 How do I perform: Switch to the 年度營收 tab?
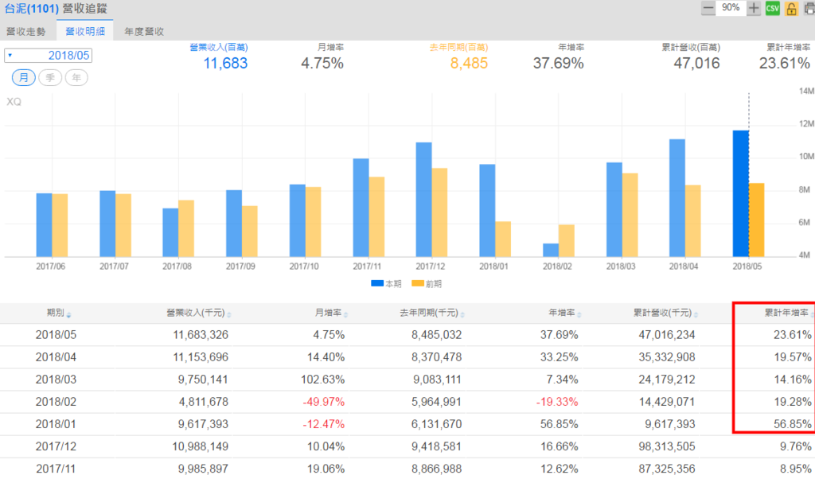click(x=145, y=32)
